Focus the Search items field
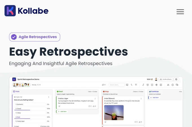 pyautogui.click(x=117, y=85)
